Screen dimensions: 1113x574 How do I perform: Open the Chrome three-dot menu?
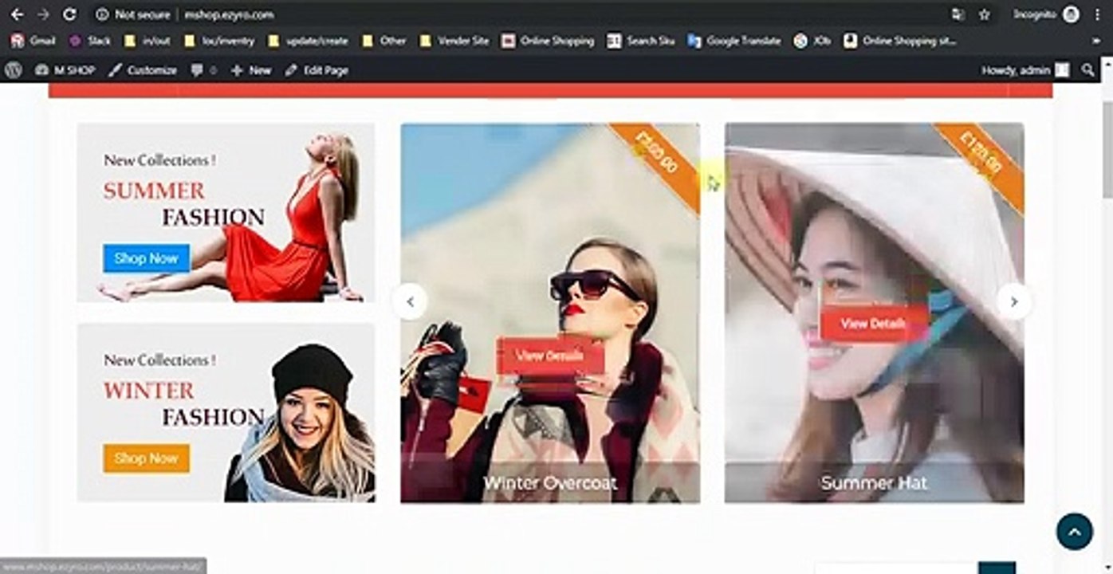[x=1098, y=14]
